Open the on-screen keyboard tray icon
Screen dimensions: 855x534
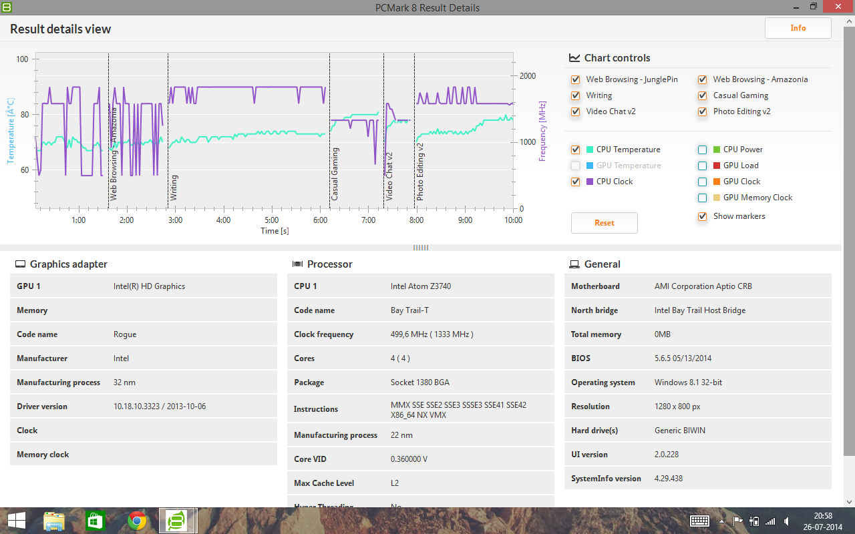click(699, 521)
